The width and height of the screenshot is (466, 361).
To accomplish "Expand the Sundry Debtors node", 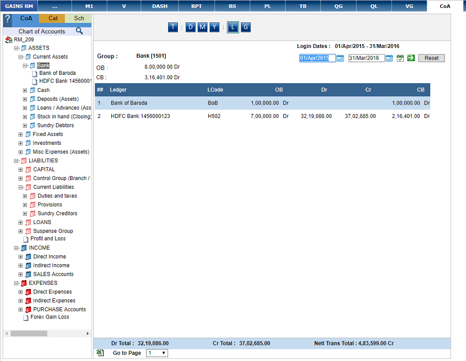I will 25,126.
